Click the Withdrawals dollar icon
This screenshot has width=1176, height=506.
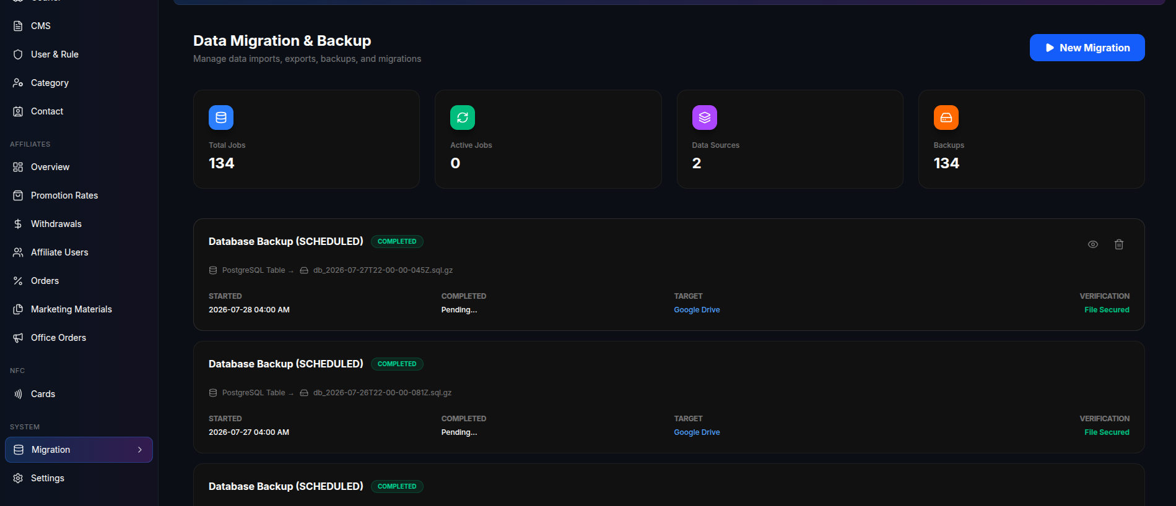pos(18,224)
